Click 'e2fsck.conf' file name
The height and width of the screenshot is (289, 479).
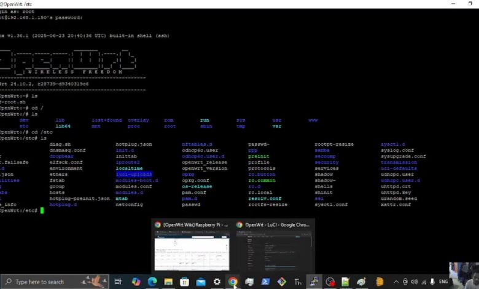(66, 162)
